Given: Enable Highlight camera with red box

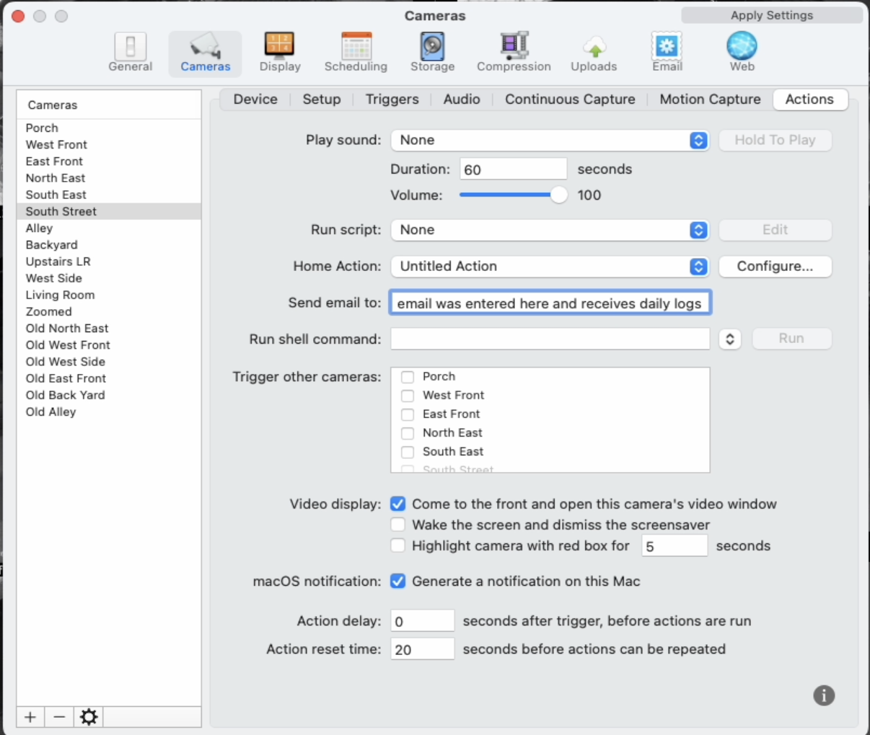Looking at the screenshot, I should 397,545.
